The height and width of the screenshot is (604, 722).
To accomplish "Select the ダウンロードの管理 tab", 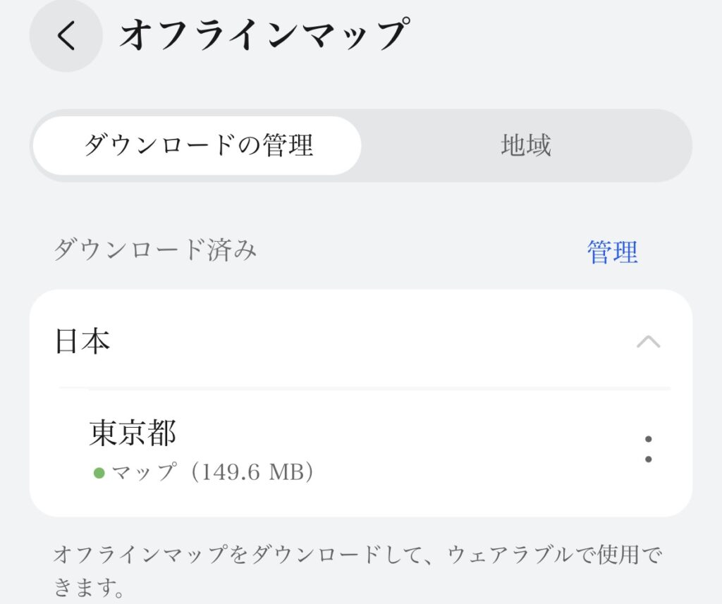I will (197, 146).
